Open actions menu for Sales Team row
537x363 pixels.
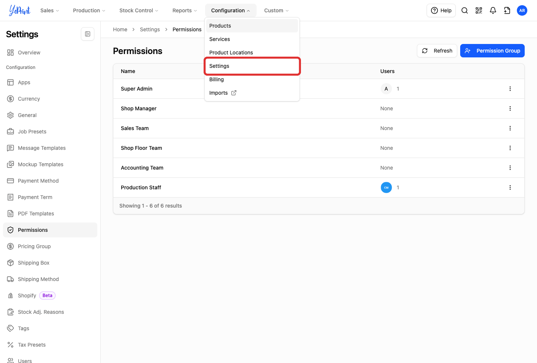click(x=510, y=128)
